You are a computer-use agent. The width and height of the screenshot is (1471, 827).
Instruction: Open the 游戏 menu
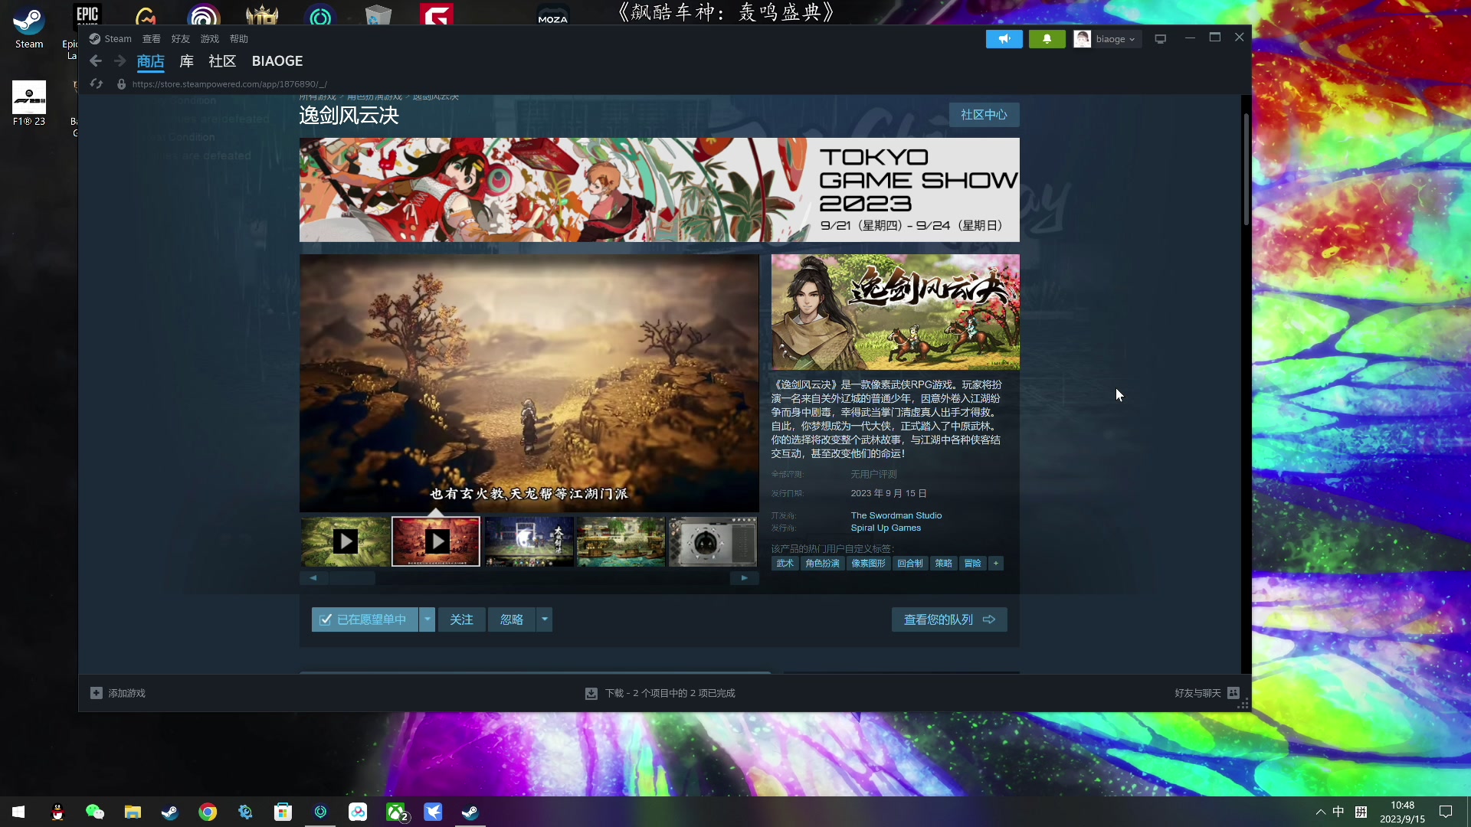210,39
